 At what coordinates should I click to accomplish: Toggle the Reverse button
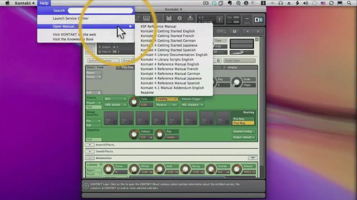[167, 105]
